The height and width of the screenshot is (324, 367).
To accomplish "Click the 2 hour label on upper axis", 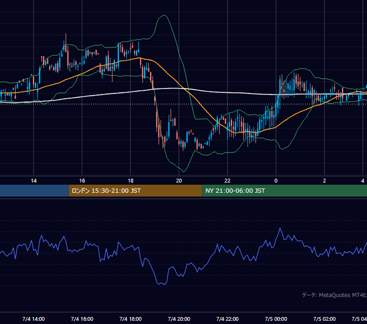I will [x=324, y=181].
